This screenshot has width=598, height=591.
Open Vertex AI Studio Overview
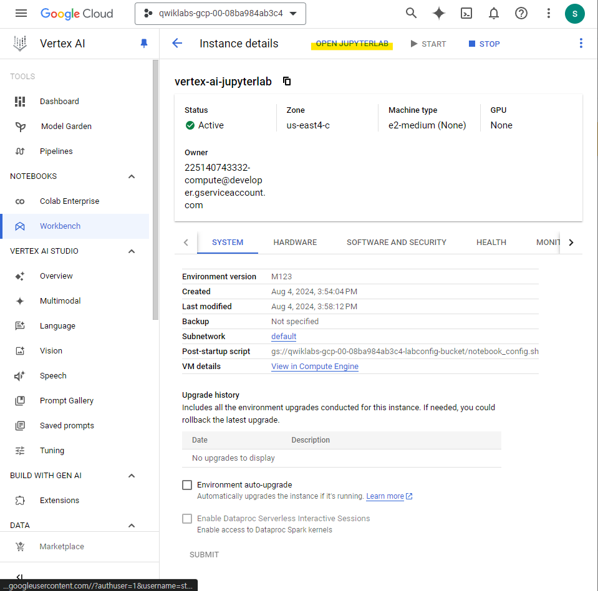75,276
